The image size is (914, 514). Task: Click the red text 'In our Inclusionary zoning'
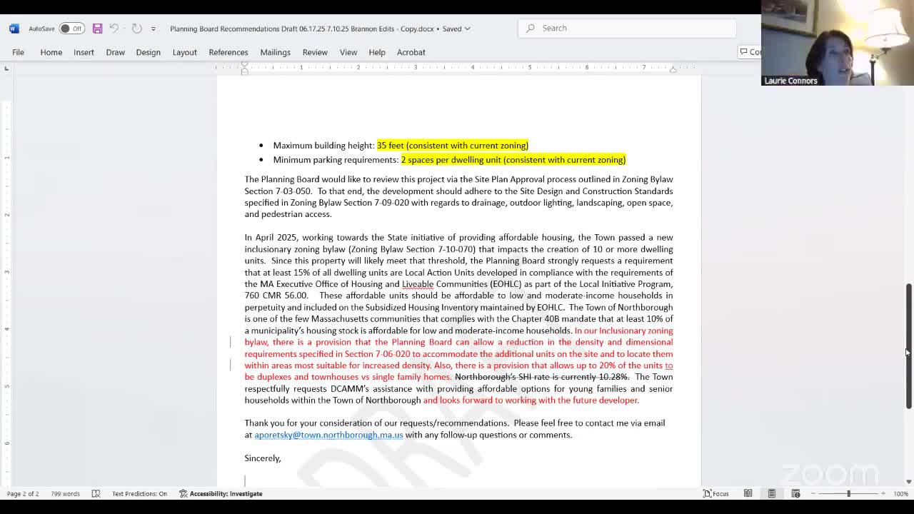623,331
